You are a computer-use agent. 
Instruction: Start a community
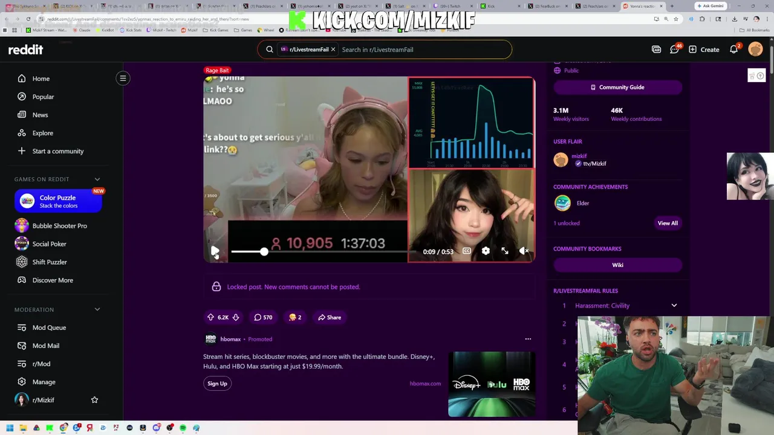coord(58,151)
